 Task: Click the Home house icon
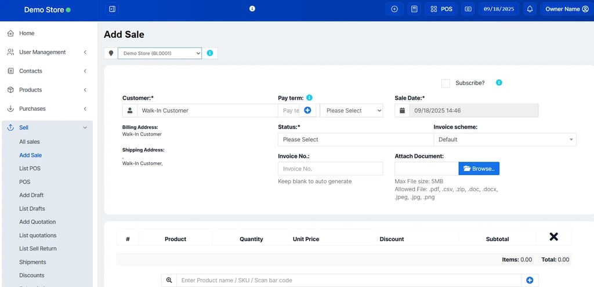[x=10, y=33]
